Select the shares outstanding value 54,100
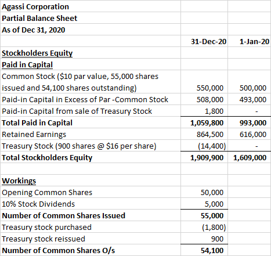Viewport: 271px width, 256px height. (x=212, y=251)
